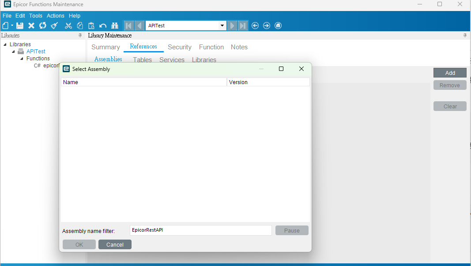Maximize the Select Assembly dialog
This screenshot has width=471, height=266.
pyautogui.click(x=281, y=69)
